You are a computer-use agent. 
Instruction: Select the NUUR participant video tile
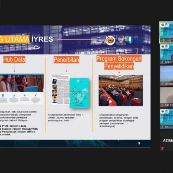click(x=167, y=119)
